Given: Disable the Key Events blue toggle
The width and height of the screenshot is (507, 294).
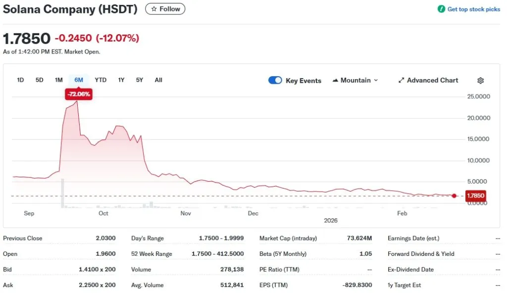Looking at the screenshot, I should click(275, 80).
